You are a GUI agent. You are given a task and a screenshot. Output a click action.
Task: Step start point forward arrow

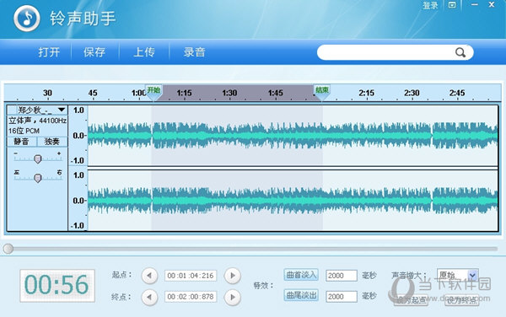[233, 276]
